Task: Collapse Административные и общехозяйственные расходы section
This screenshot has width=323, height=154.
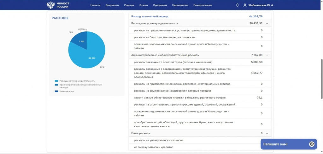Action: 267,55
